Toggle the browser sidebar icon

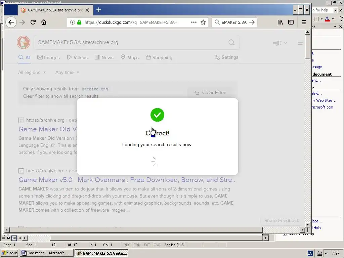pos(291,22)
